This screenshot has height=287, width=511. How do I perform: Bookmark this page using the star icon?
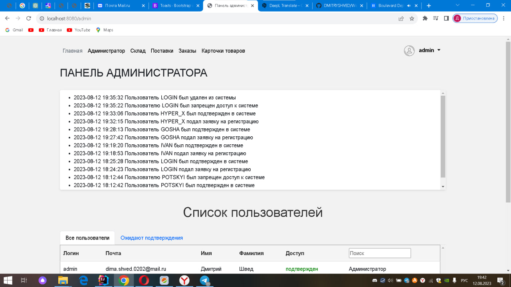point(412,18)
